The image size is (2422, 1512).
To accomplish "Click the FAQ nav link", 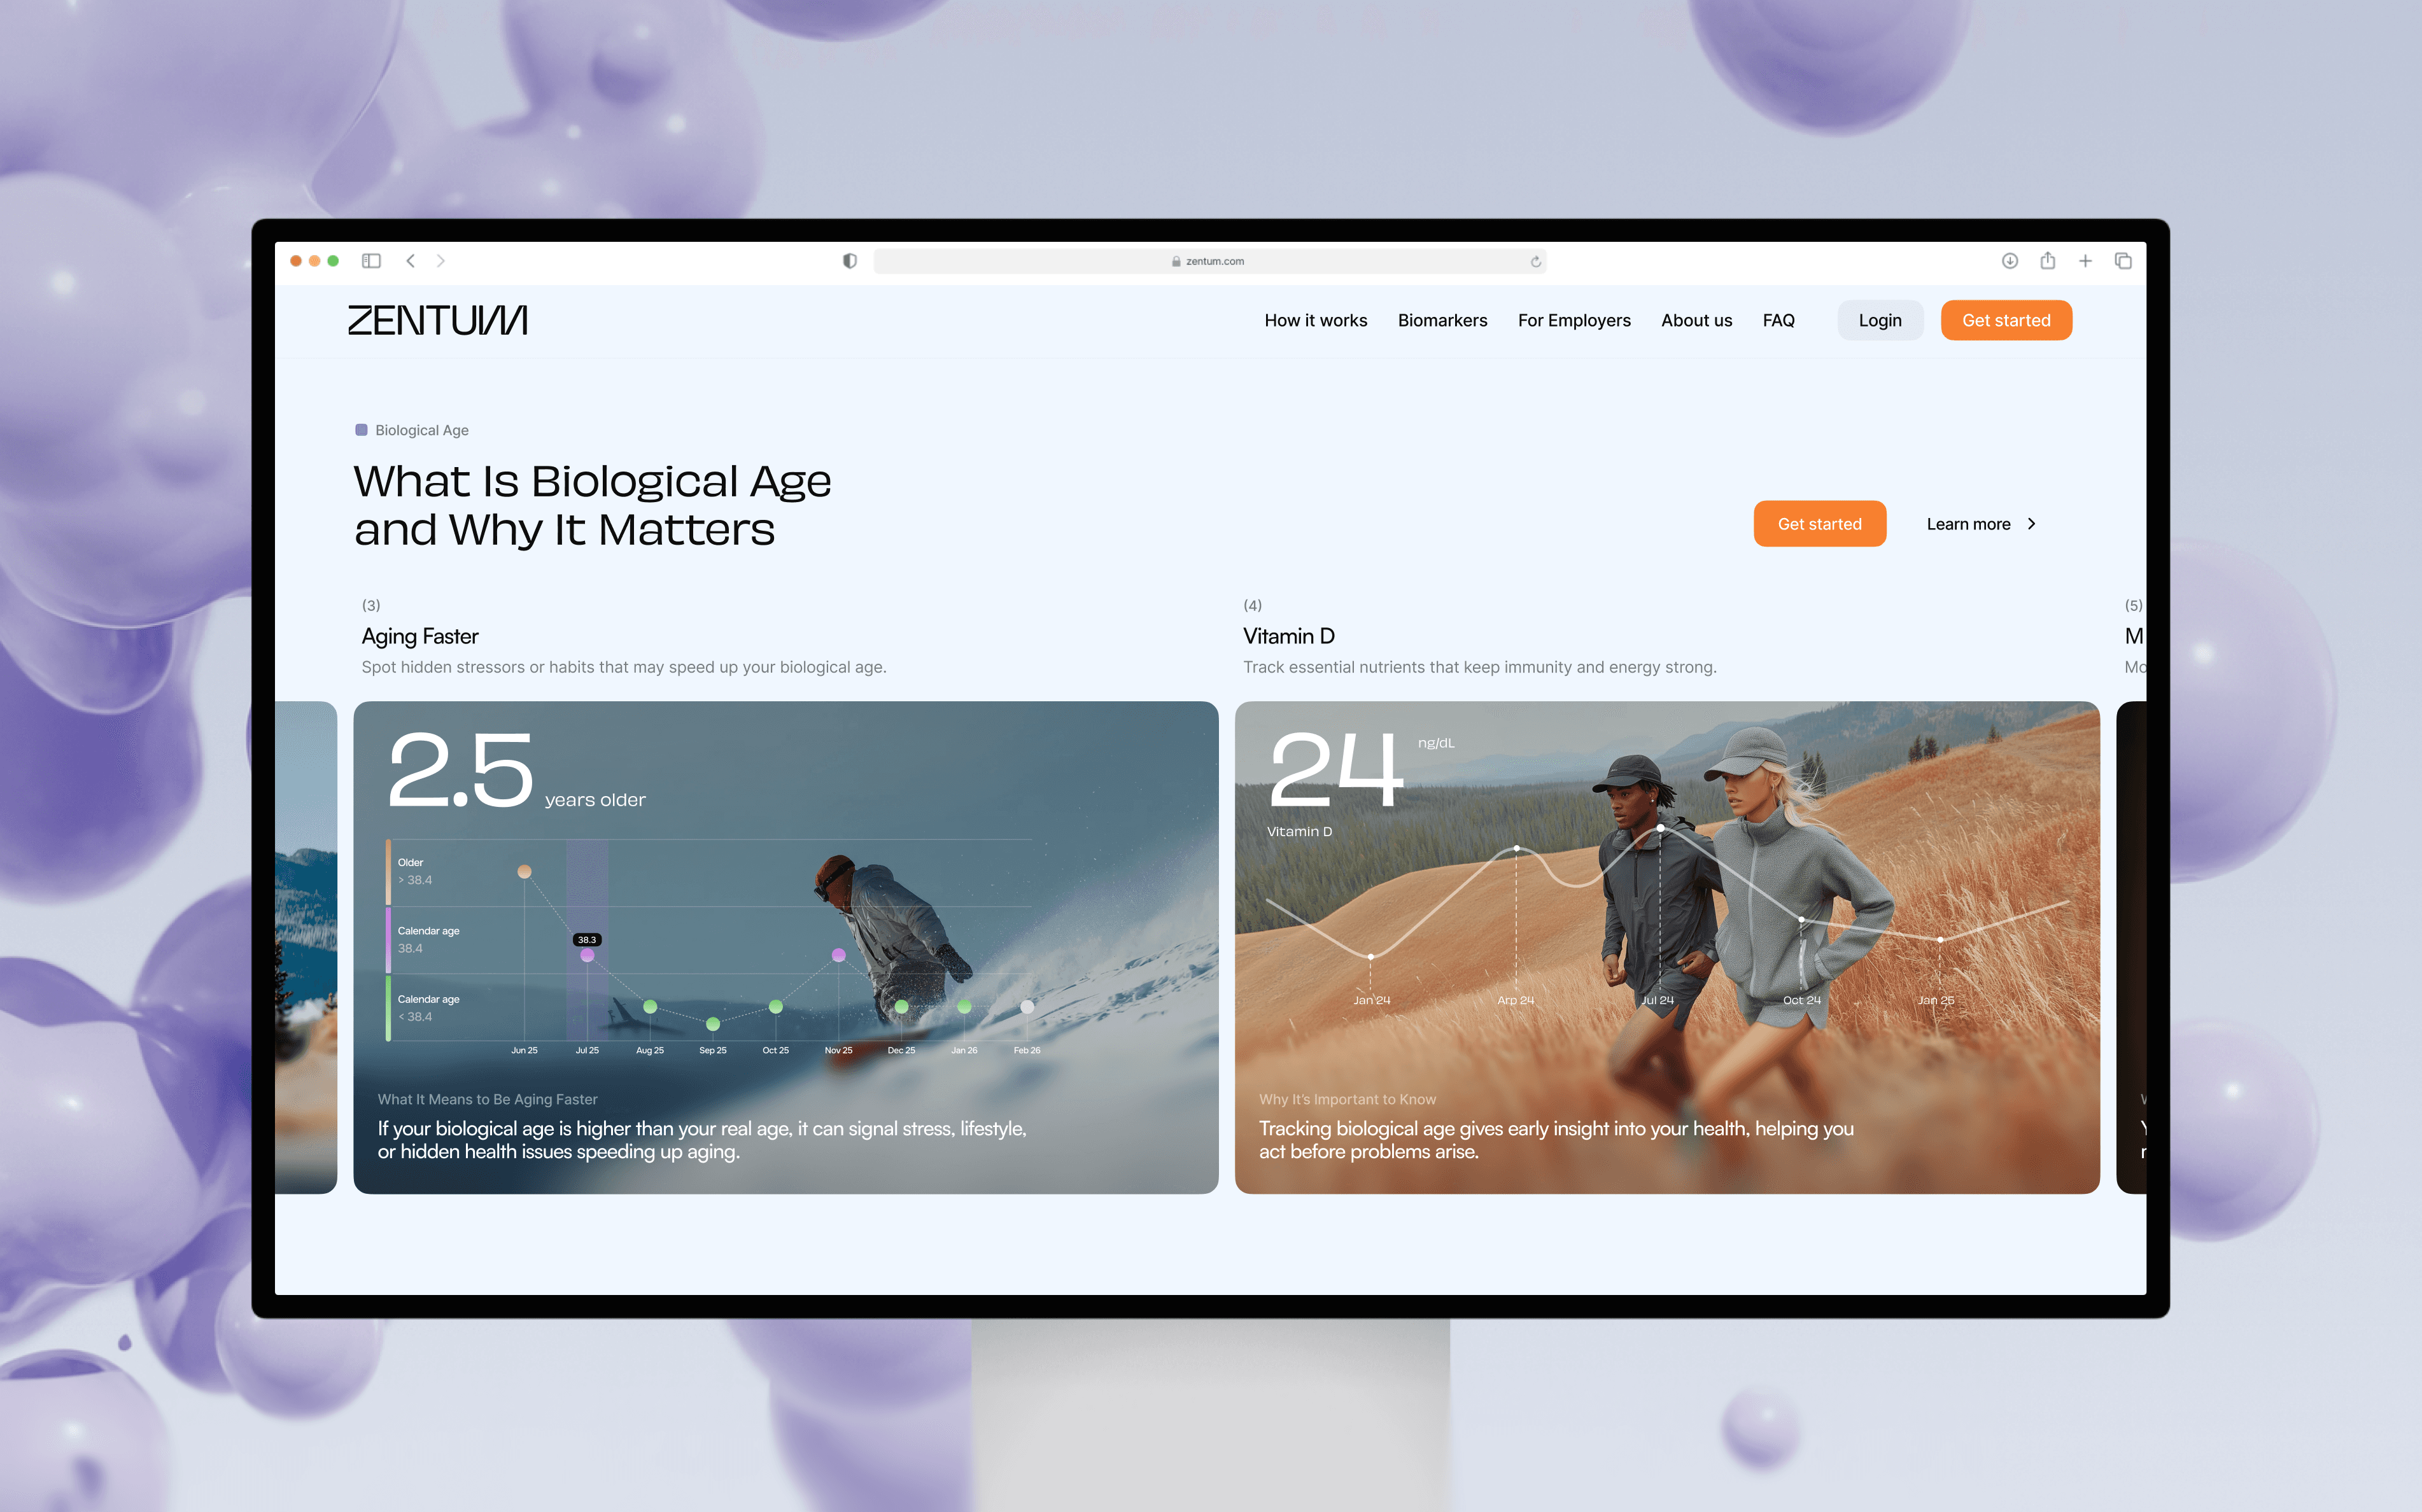I will (x=1778, y=320).
